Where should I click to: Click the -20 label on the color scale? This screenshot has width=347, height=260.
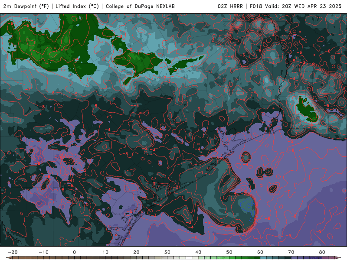(x=13, y=252)
